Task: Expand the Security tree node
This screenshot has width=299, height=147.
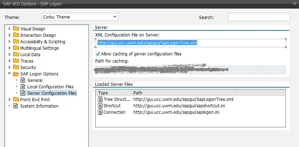Action: tap(9, 67)
